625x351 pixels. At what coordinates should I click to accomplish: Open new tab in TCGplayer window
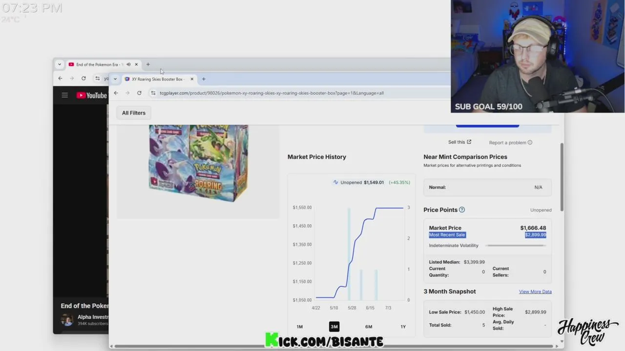(x=204, y=79)
